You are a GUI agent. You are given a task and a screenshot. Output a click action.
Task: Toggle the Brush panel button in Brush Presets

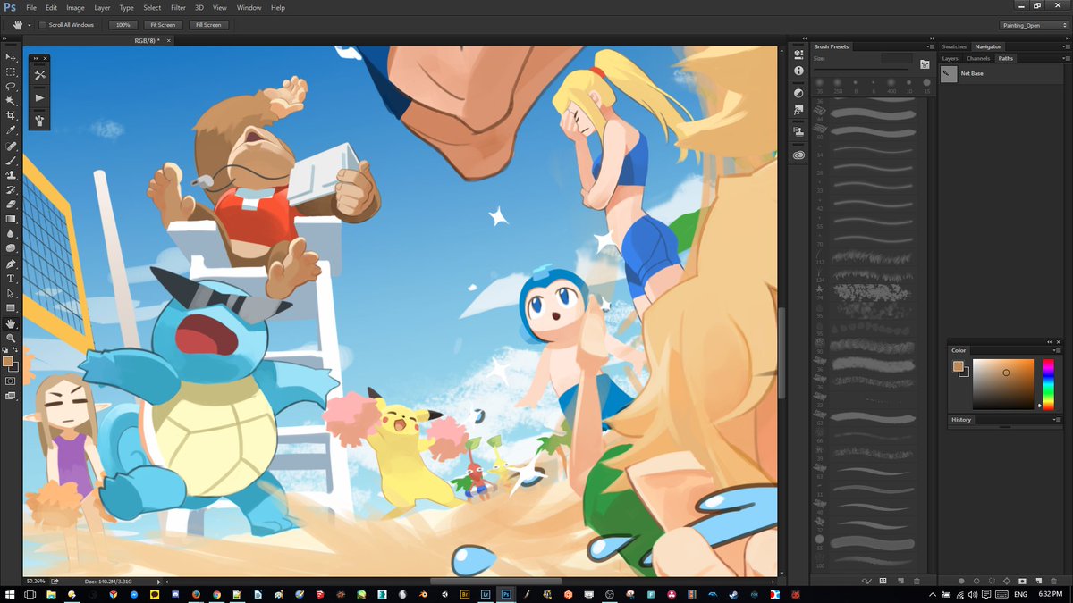point(925,64)
